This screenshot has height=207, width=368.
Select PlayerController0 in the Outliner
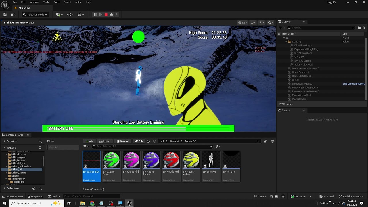tap(301, 95)
